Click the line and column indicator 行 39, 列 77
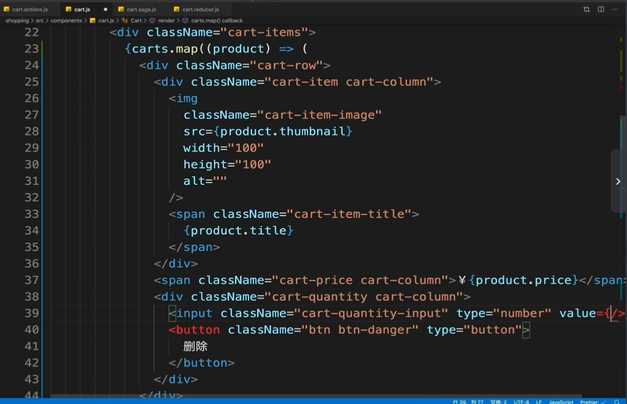Image resolution: width=627 pixels, height=404 pixels. [468, 401]
